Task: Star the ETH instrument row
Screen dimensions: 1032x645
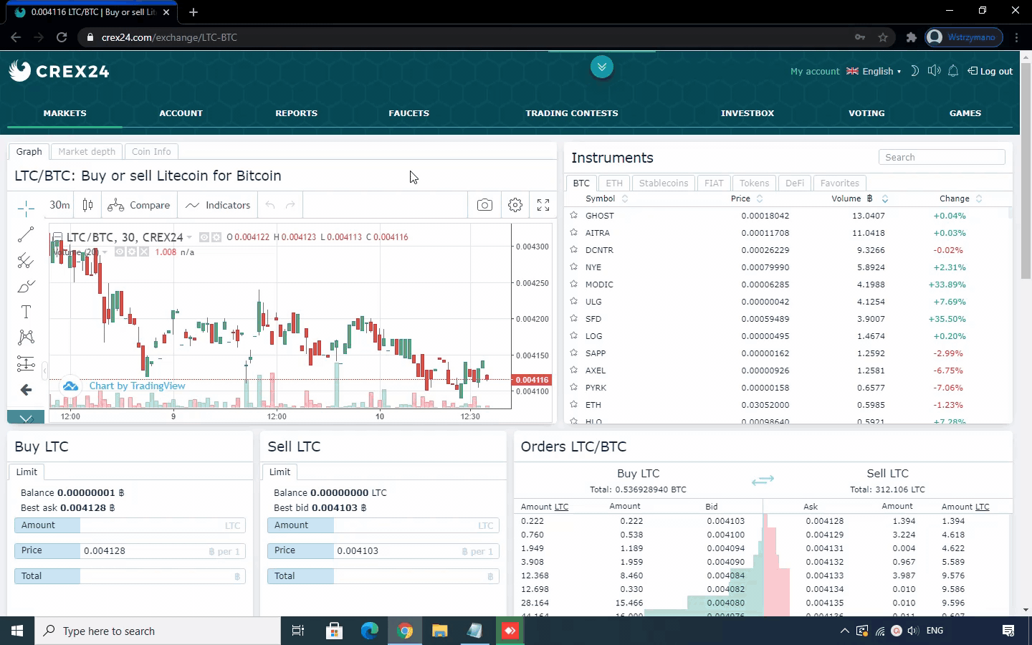Action: pyautogui.click(x=573, y=404)
